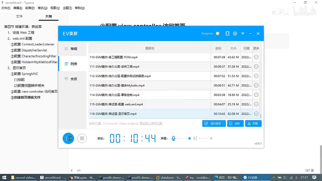Select 110-SSM案例-各工程配置 POM.mp4 row
This screenshot has width=322, height=181.
click(174, 57)
